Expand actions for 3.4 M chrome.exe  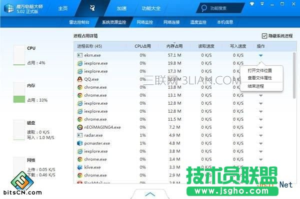(x=261, y=160)
